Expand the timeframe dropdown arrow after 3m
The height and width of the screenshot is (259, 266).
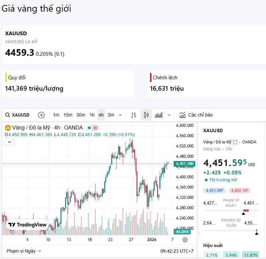click(x=120, y=115)
